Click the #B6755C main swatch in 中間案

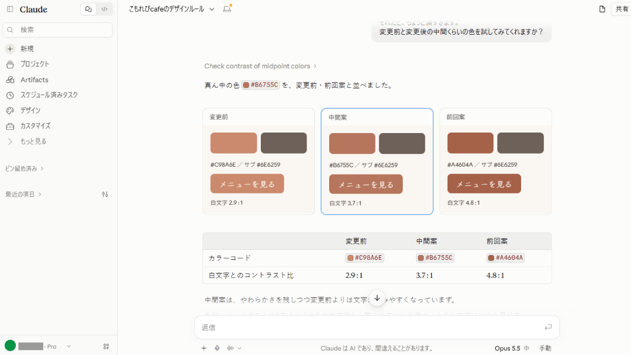click(x=352, y=144)
